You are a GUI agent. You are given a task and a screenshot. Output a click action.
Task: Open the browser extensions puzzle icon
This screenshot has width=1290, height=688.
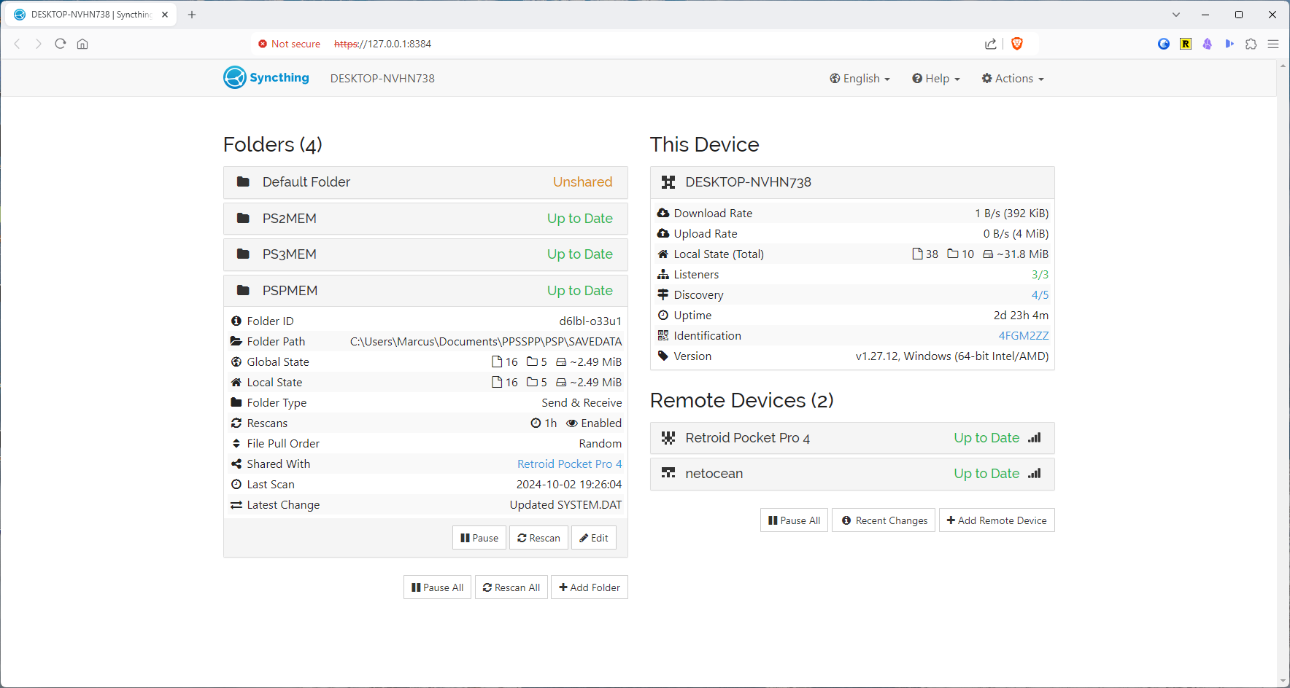point(1251,44)
